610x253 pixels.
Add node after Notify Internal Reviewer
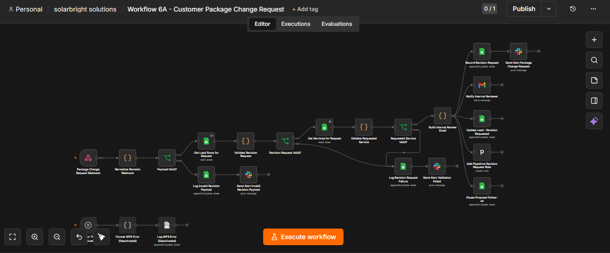tap(502, 85)
